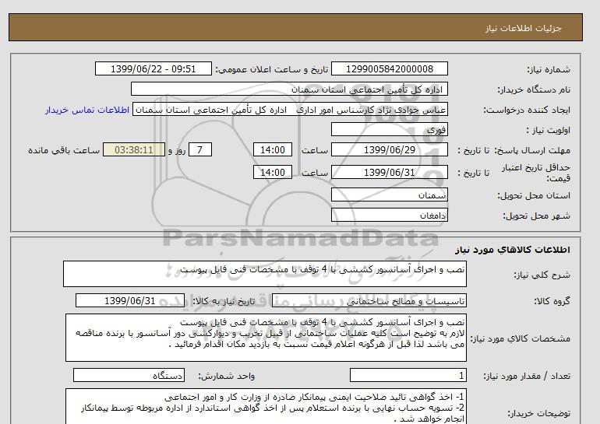The width and height of the screenshot is (600, 424).
Task: Select the label مشخصات کالای مورد نیاز
Action: pyautogui.click(x=520, y=338)
